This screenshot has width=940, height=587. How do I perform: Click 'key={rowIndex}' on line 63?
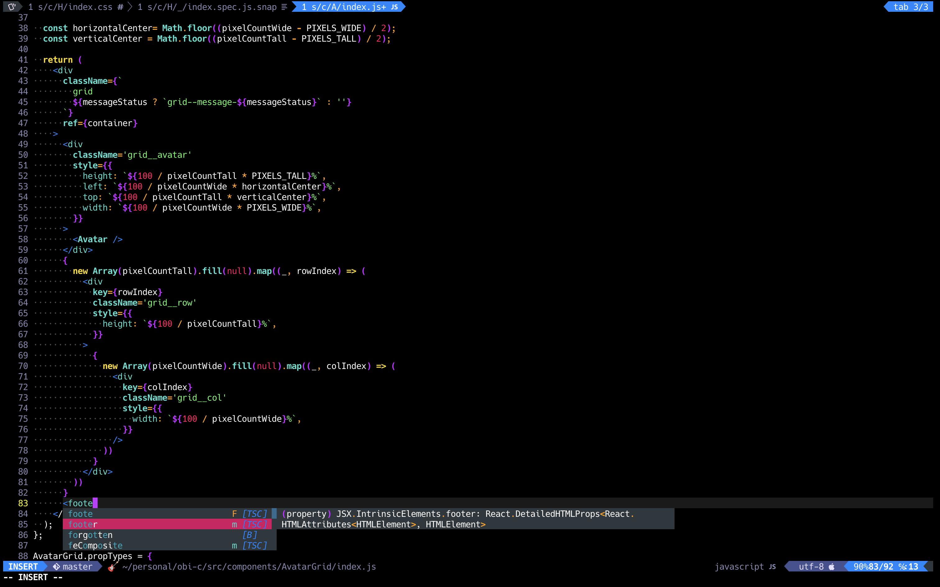[x=127, y=292]
